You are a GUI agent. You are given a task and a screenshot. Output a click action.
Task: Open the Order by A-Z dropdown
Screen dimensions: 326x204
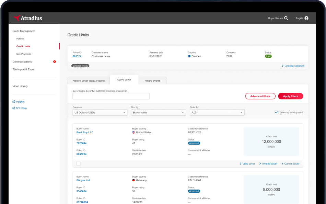pyautogui.click(x=217, y=112)
